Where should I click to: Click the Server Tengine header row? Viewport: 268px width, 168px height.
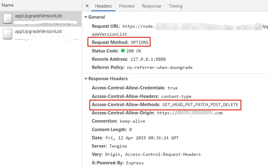109,146
